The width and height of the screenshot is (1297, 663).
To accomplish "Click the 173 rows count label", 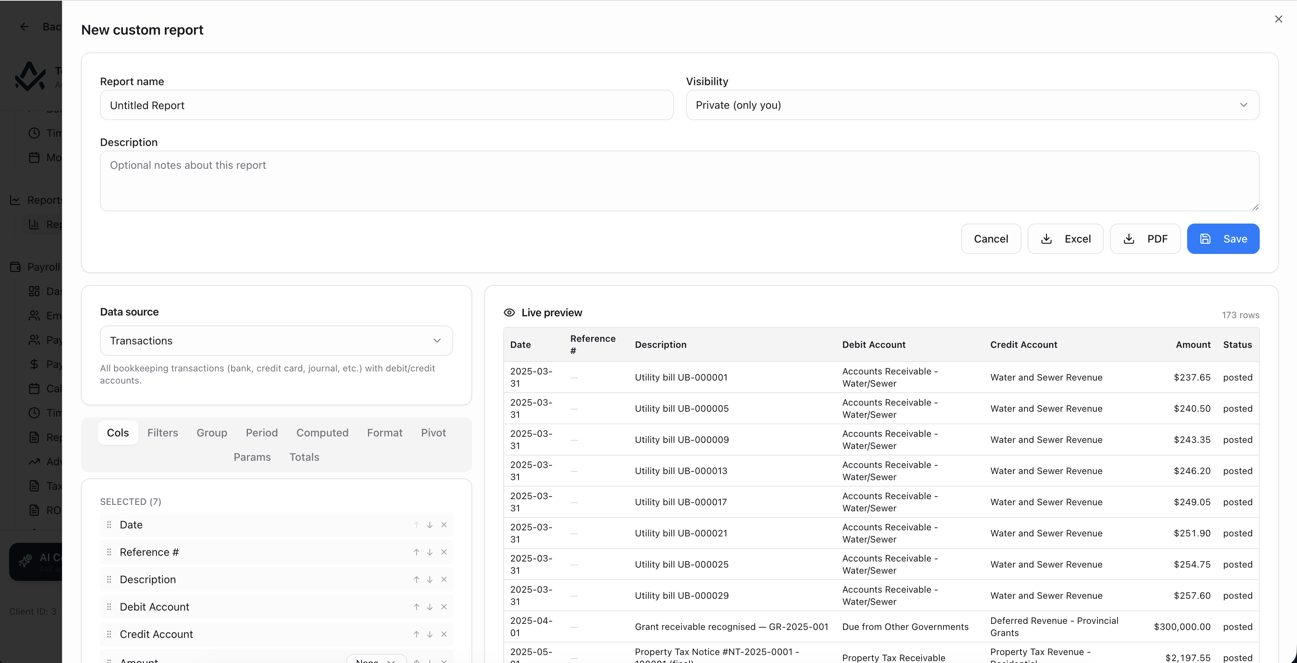I will pos(1240,315).
